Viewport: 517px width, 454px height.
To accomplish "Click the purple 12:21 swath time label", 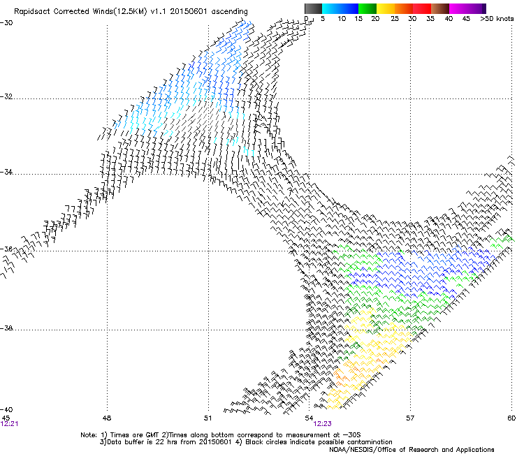I will tap(9, 424).
